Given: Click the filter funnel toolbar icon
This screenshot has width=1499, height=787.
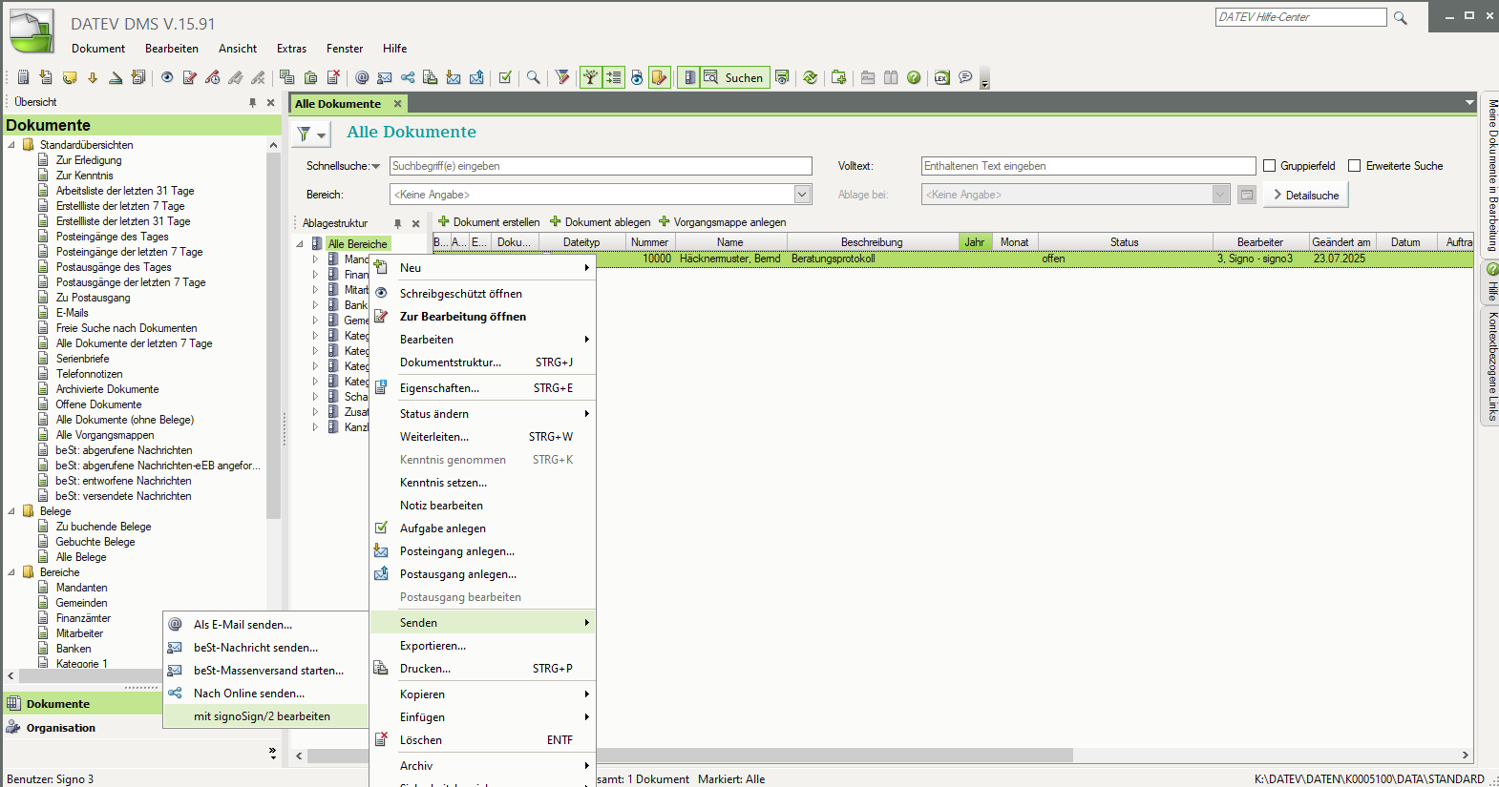Looking at the screenshot, I should (562, 77).
